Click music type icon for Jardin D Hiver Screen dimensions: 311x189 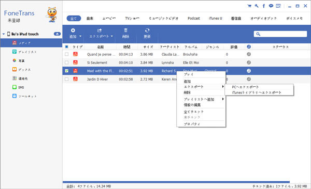coord(75,79)
